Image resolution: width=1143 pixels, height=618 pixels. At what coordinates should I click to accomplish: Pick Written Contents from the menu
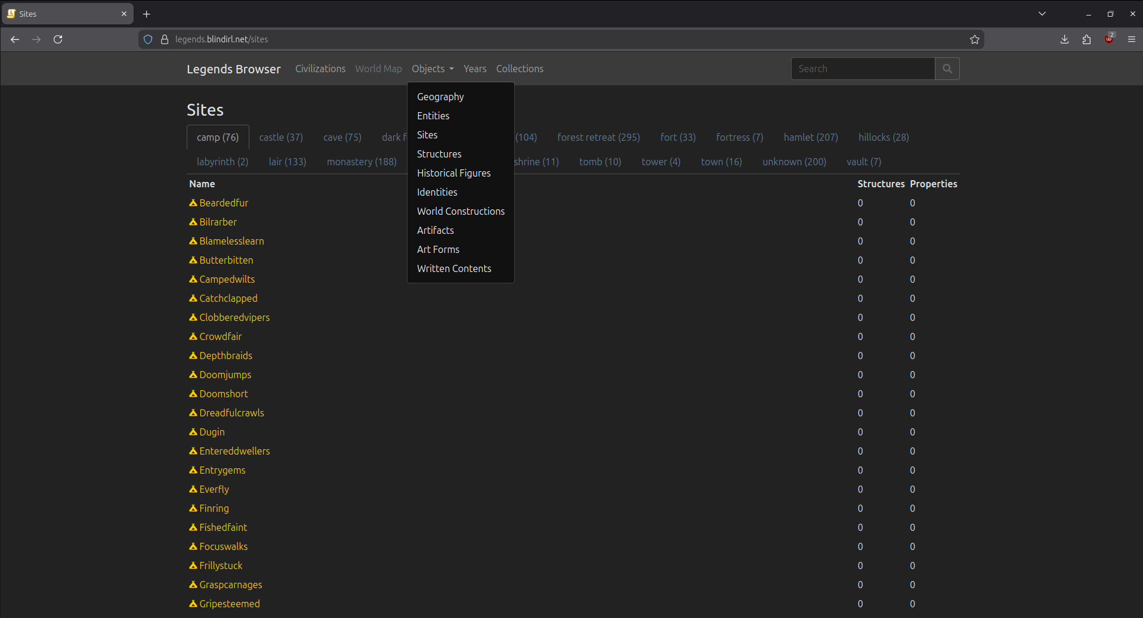pos(453,268)
